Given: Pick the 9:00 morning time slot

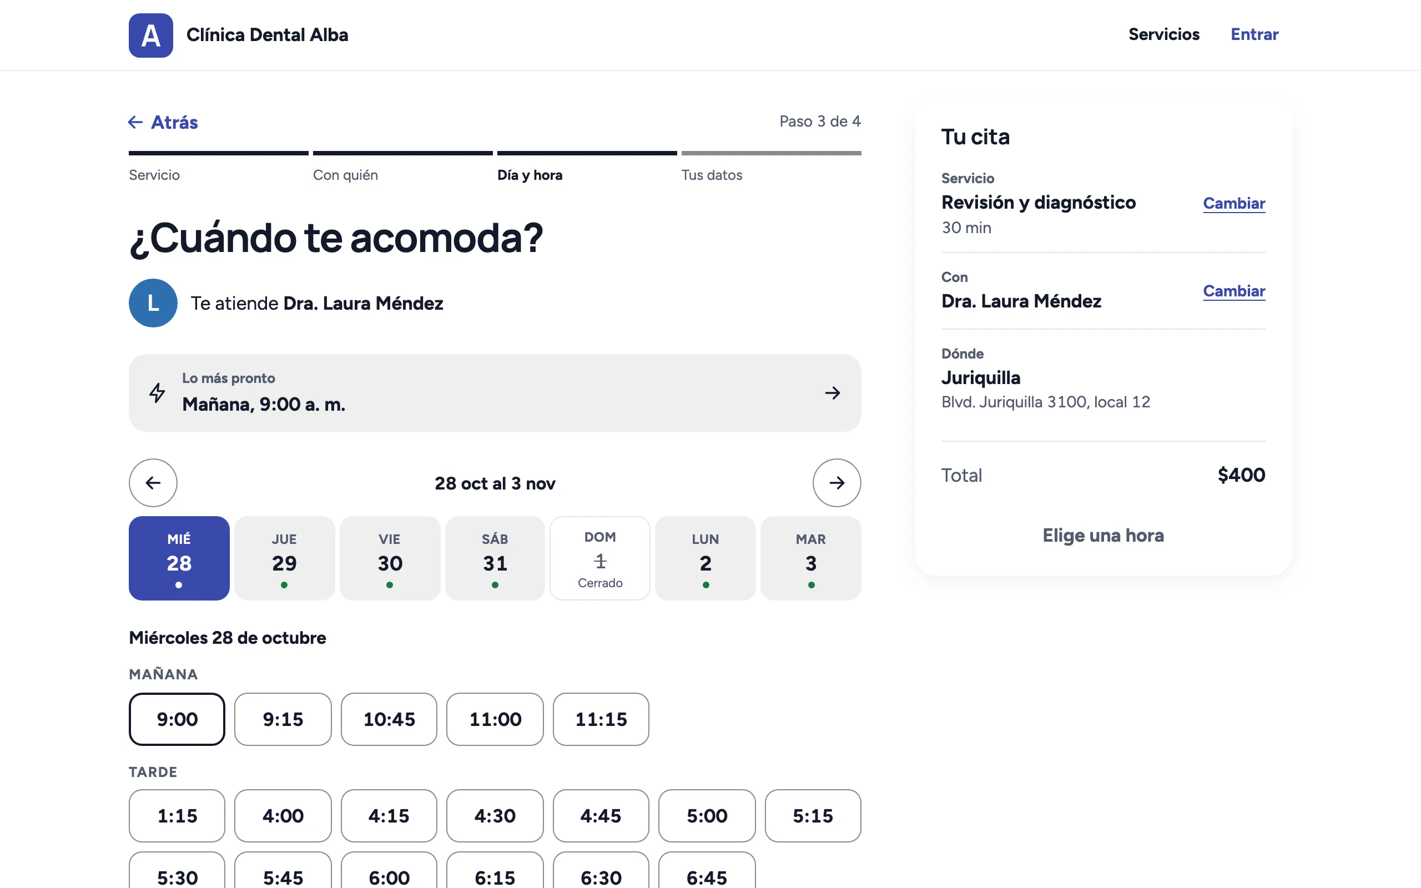Looking at the screenshot, I should [x=177, y=719].
